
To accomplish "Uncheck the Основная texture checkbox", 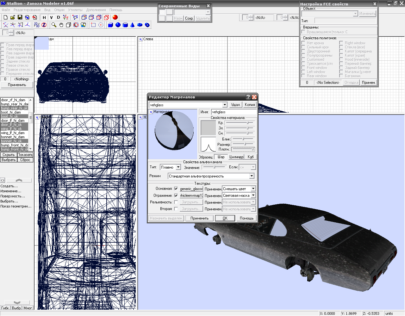I will 176,189.
